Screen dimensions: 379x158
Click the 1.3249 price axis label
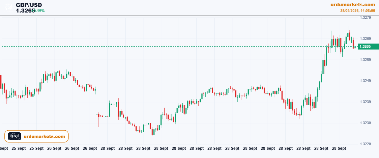pyautogui.click(x=365, y=81)
